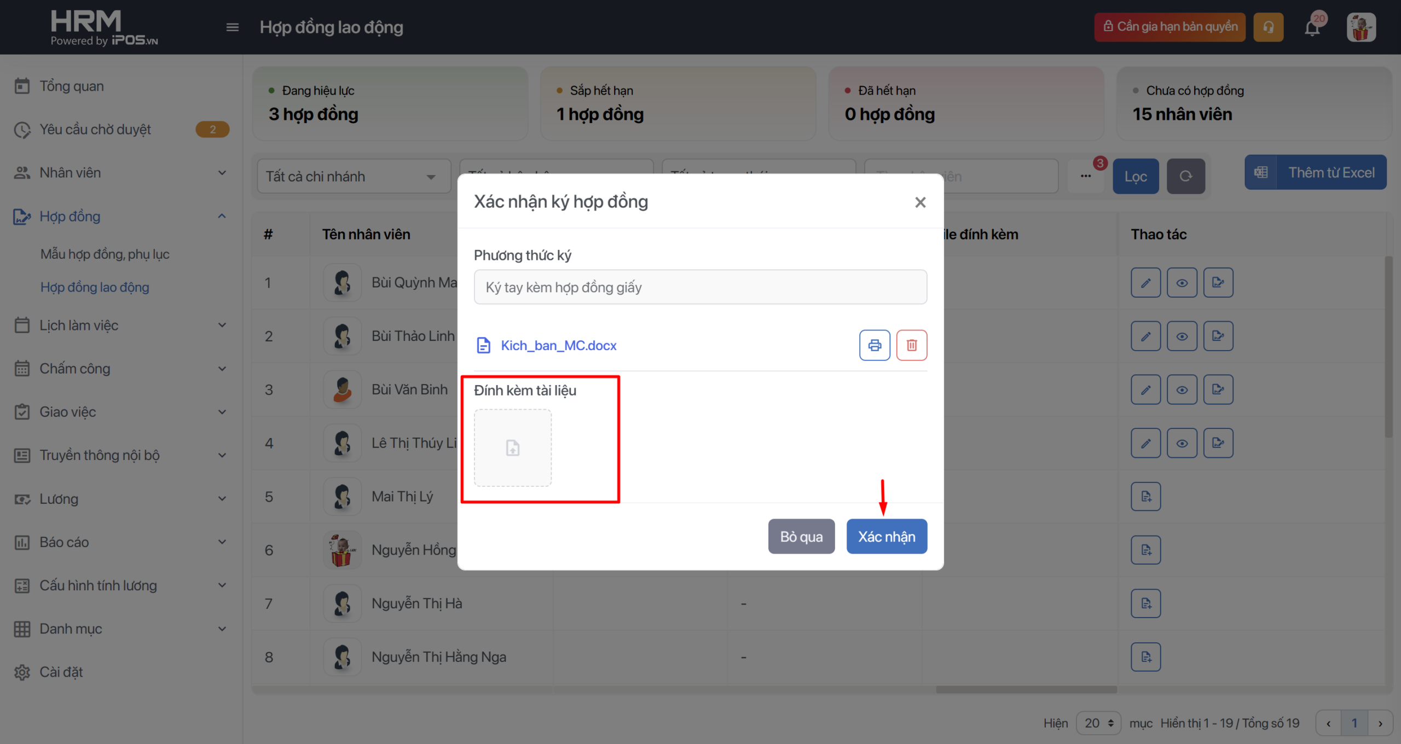Image resolution: width=1401 pixels, height=744 pixels.
Task: Delete attached file with red trash icon
Action: point(911,345)
